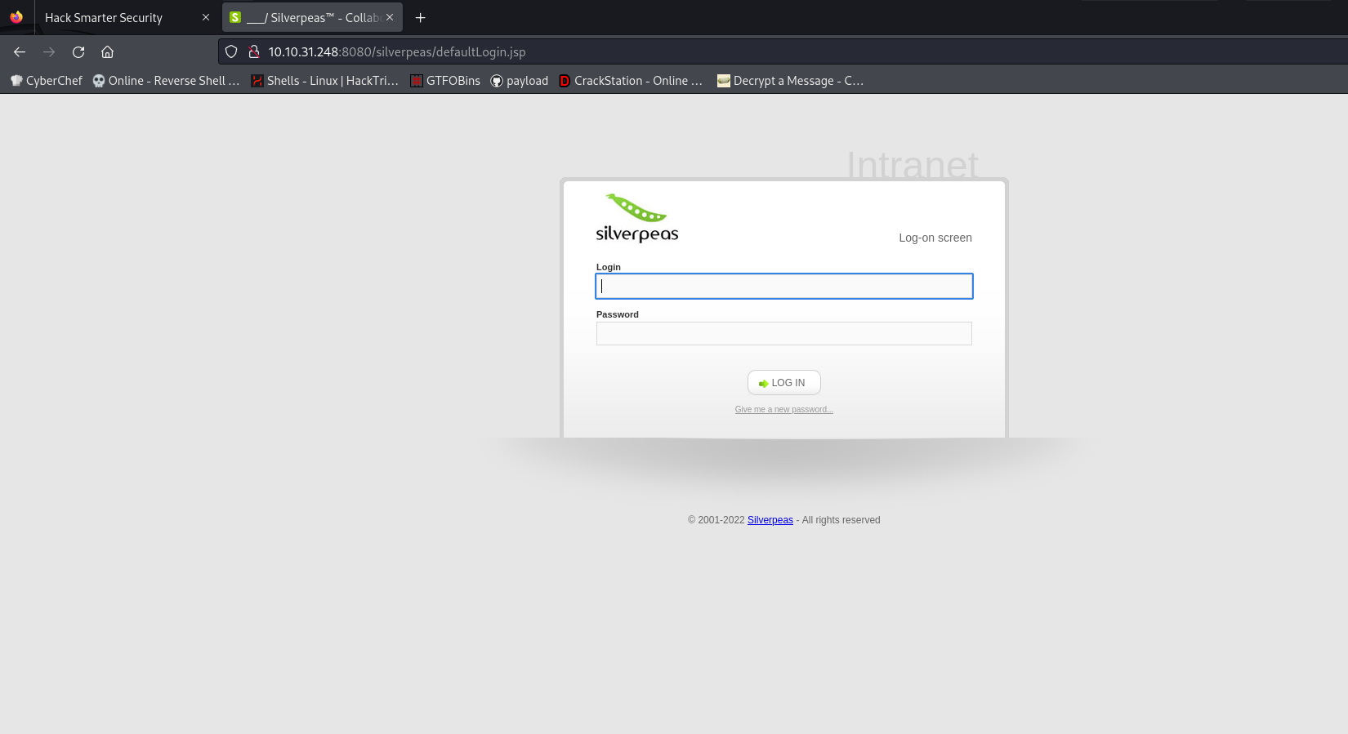
Task: Reload the current page
Action: [x=78, y=51]
